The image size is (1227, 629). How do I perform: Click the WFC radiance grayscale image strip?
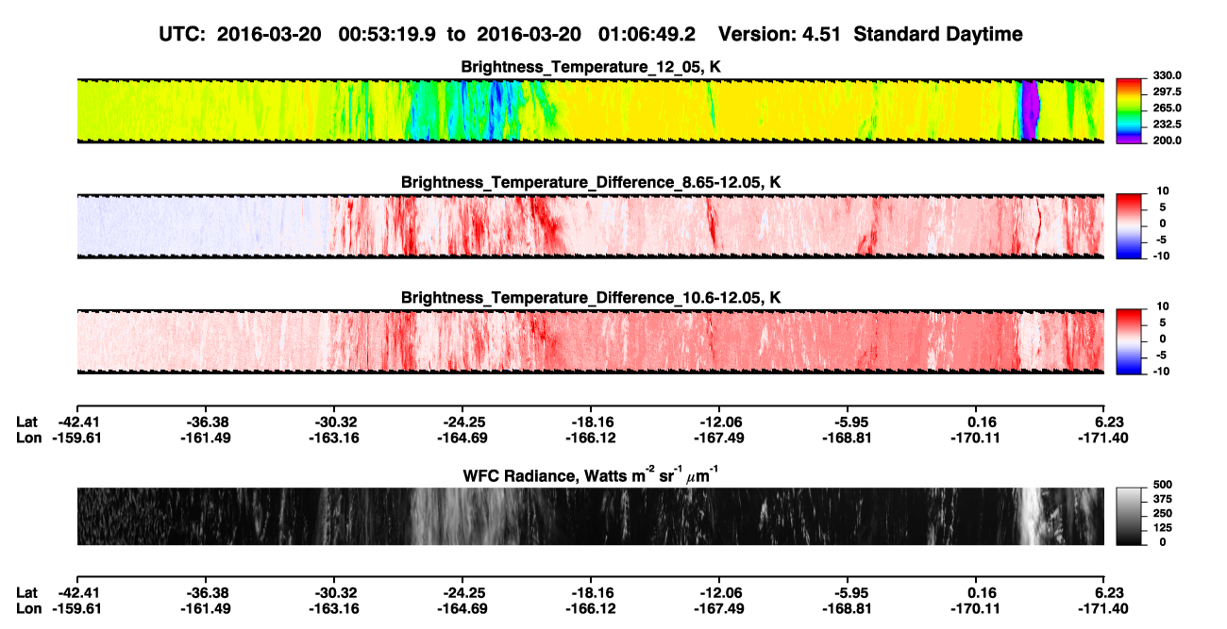point(590,517)
